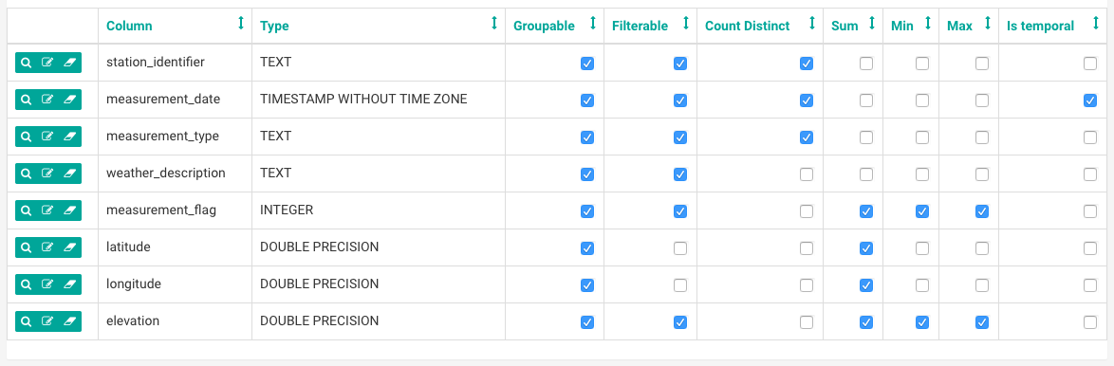Delete the elevation column with eraser icon
This screenshot has width=1114, height=366.
pos(69,321)
